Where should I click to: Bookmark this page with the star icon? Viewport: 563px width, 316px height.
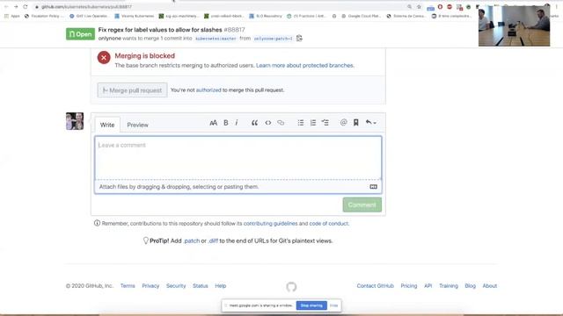419,7
